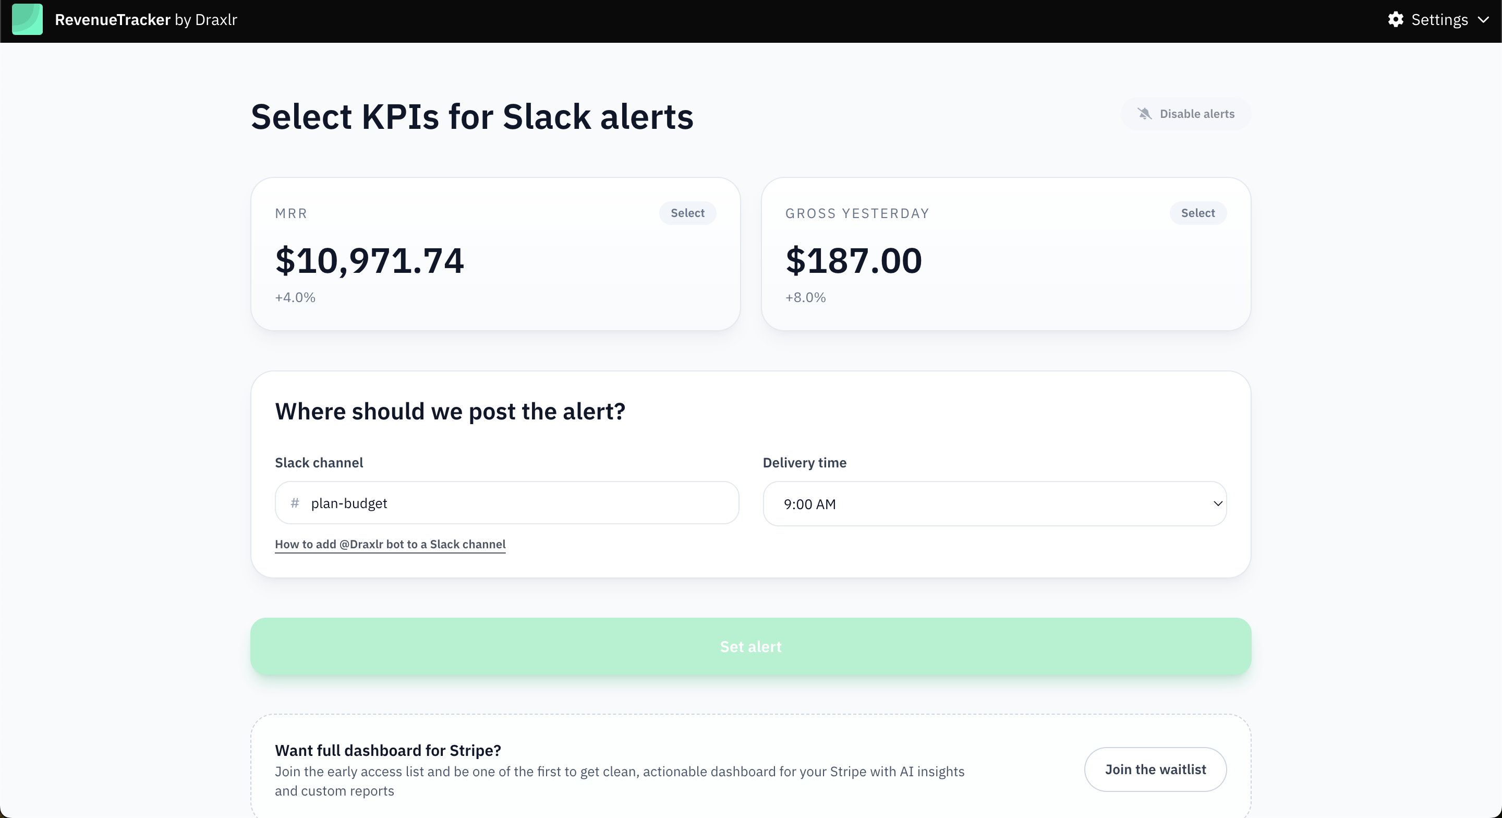Expand the Settings menu chevron
The width and height of the screenshot is (1502, 818).
point(1483,20)
